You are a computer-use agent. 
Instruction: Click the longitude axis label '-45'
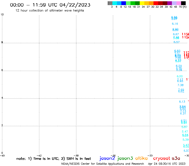2,156
